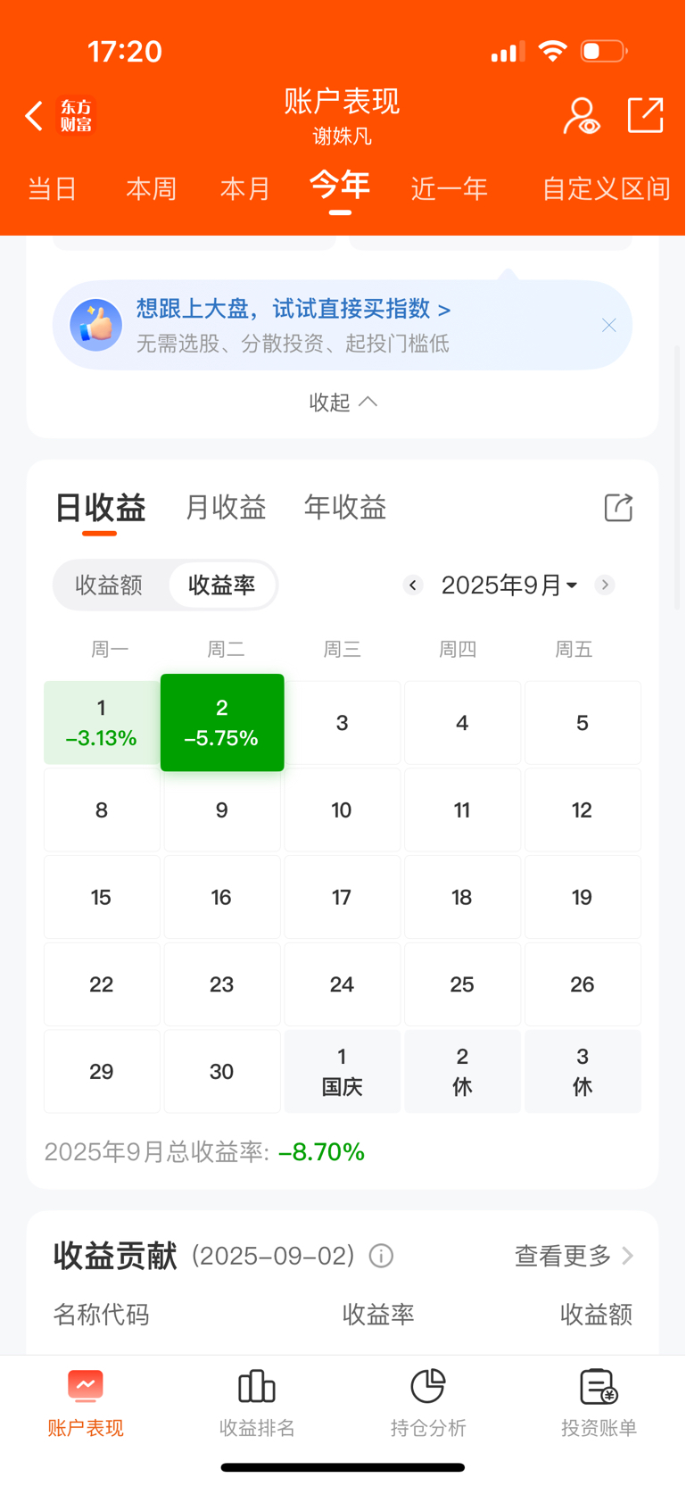Switch to 收益额 display mode
This screenshot has height=1486, width=686.
click(x=109, y=585)
